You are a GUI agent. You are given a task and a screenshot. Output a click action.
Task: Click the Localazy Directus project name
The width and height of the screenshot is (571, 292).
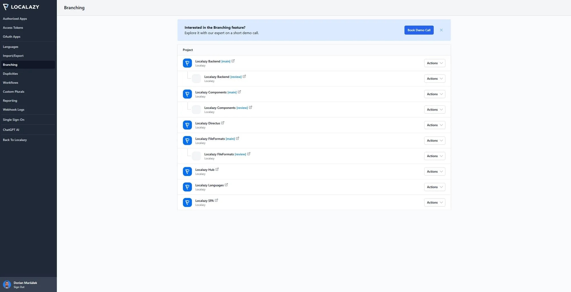[x=208, y=123]
